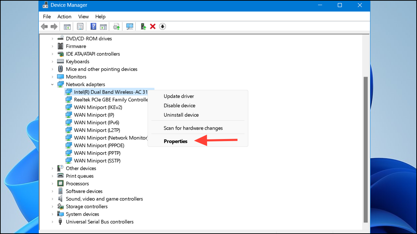Click the System devices label

(x=83, y=214)
